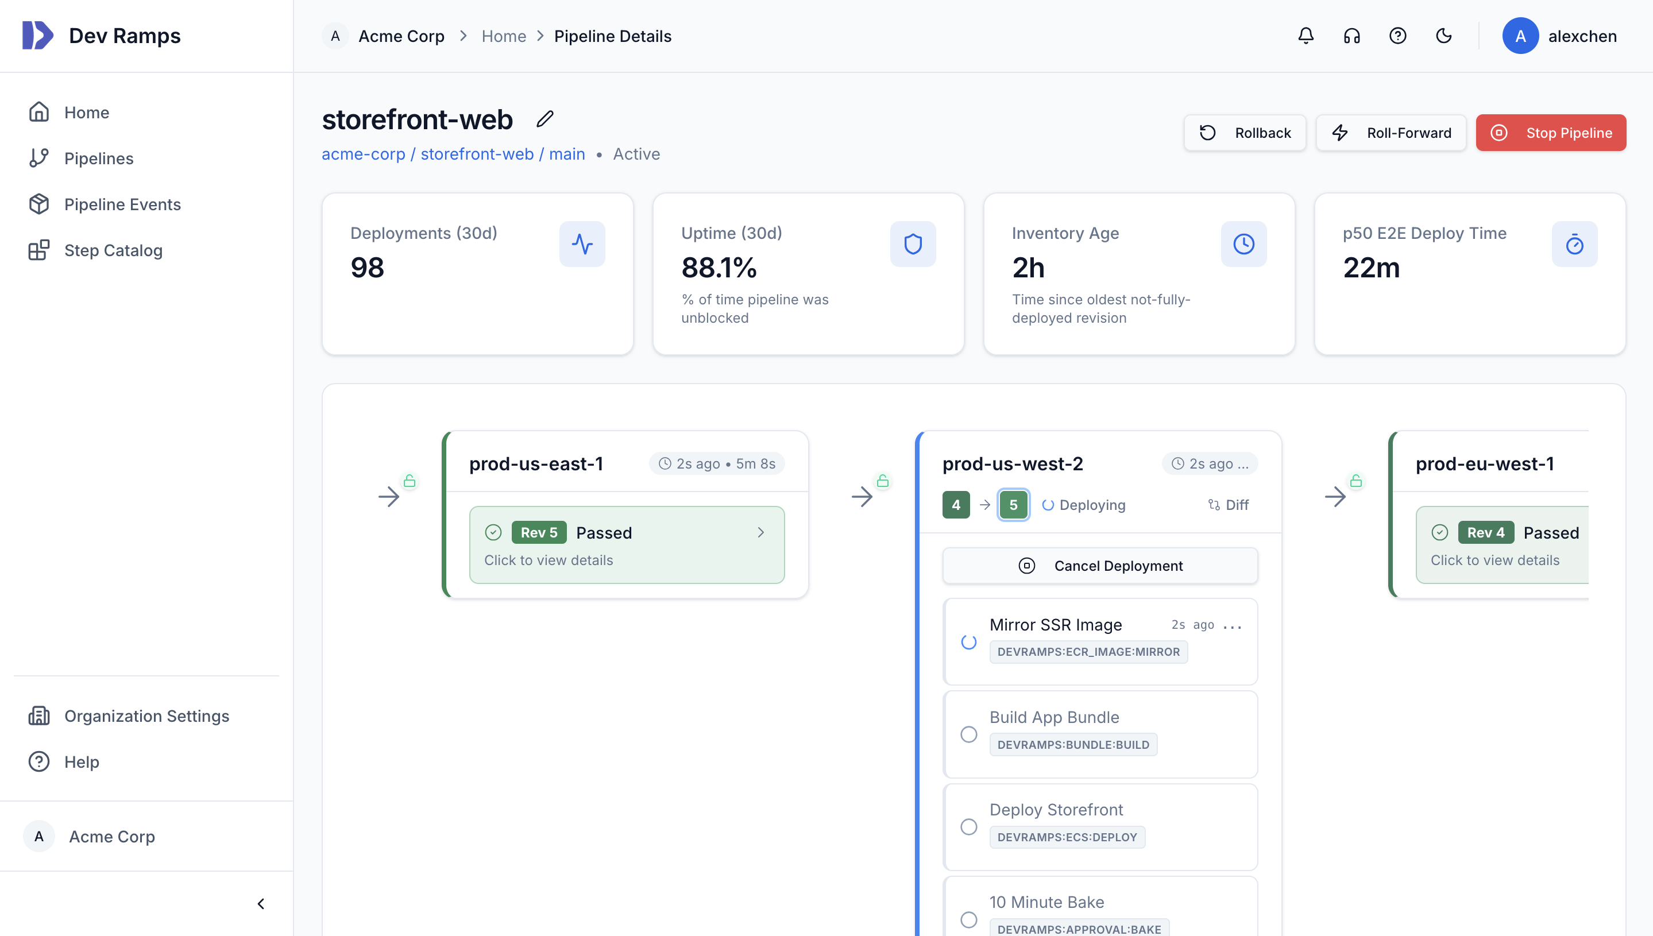Open the notifications bell
This screenshot has width=1653, height=936.
coord(1306,36)
